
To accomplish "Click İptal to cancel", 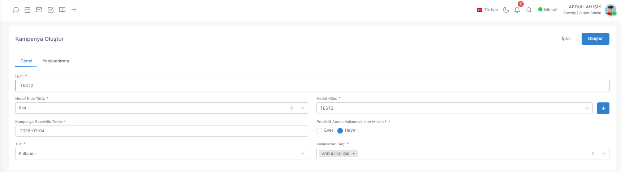I will (566, 39).
